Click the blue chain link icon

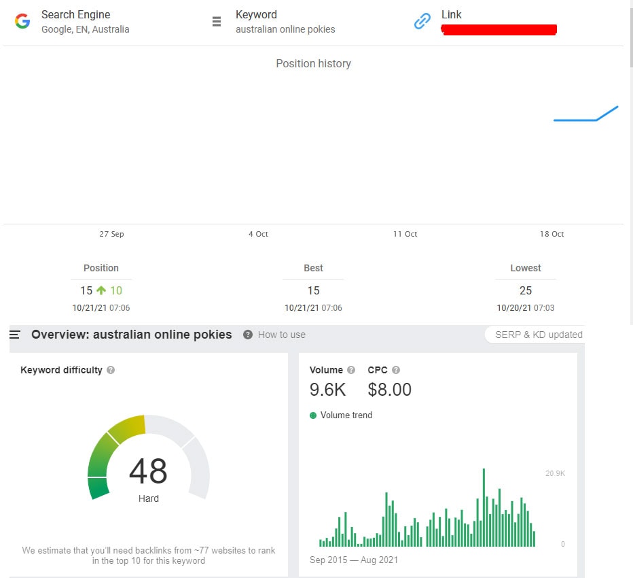click(422, 22)
